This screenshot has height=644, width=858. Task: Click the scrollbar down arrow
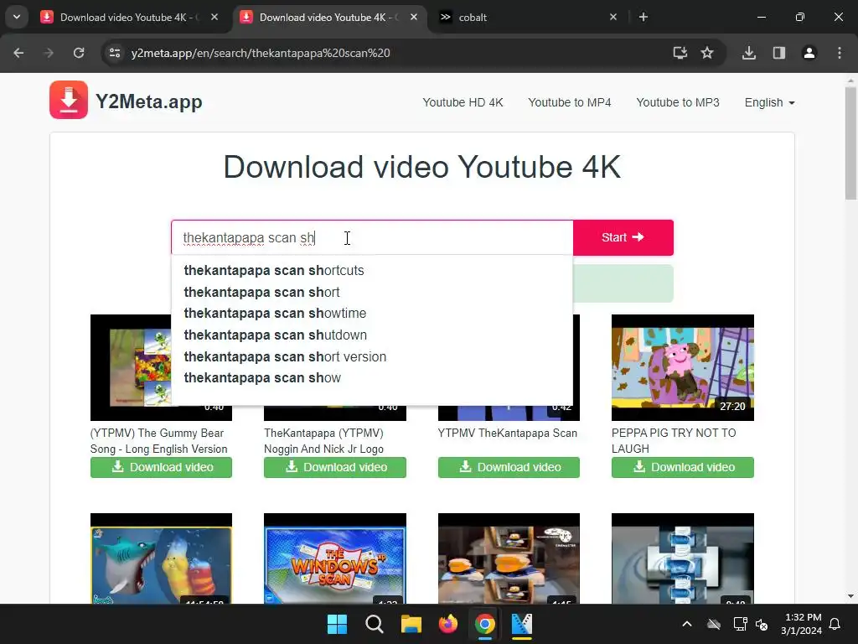(850, 596)
